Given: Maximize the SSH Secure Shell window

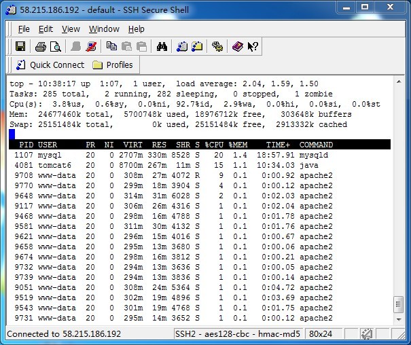Looking at the screenshot, I should [365, 7].
